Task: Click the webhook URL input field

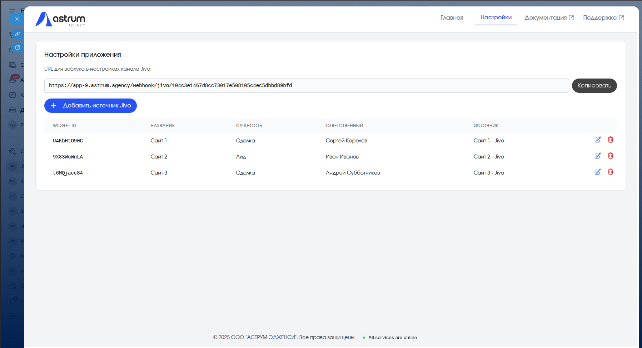Action: click(x=306, y=86)
